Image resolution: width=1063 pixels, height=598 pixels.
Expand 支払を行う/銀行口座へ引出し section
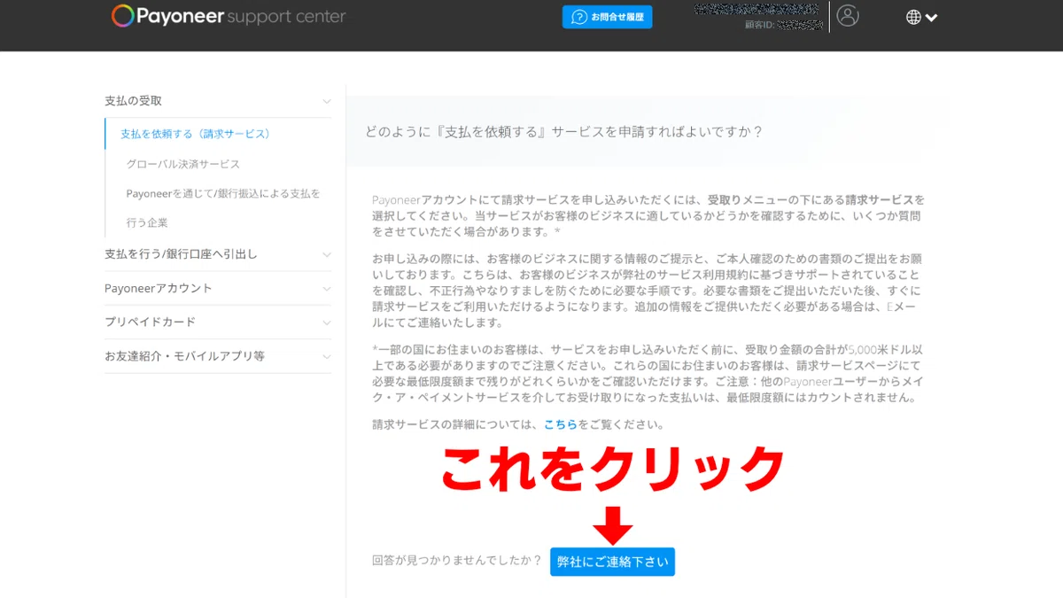point(218,254)
